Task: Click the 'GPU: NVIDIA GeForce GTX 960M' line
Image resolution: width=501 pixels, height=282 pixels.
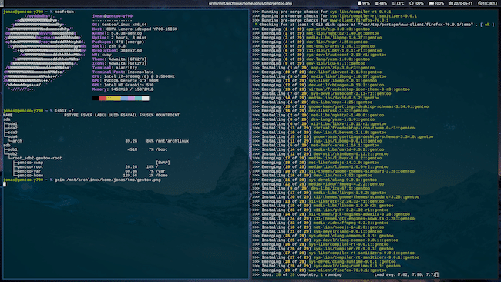Action: pos(126,80)
